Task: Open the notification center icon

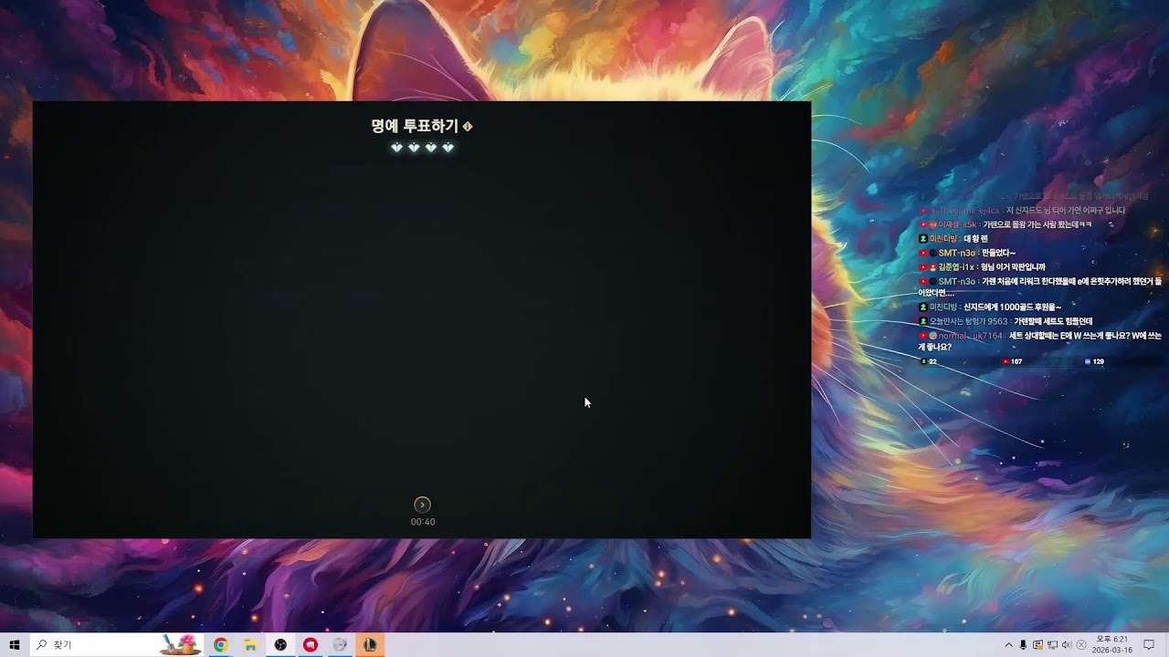Action: pos(1149,645)
